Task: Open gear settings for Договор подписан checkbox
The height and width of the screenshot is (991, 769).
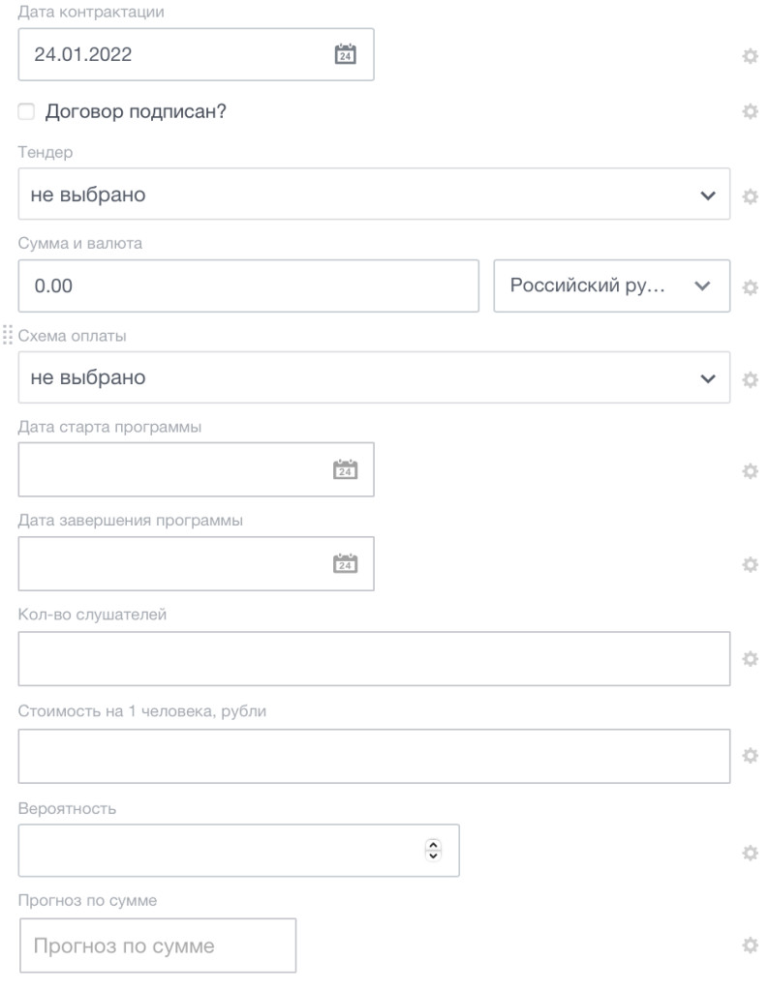Action: coord(749,112)
